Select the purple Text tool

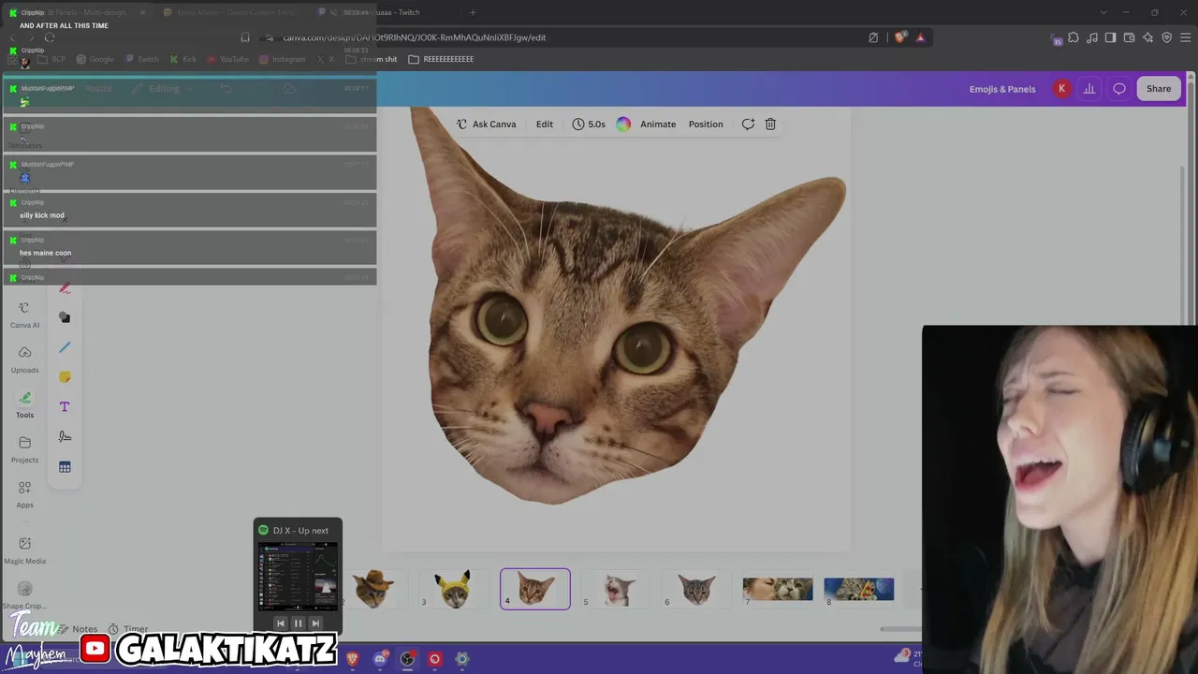65,407
